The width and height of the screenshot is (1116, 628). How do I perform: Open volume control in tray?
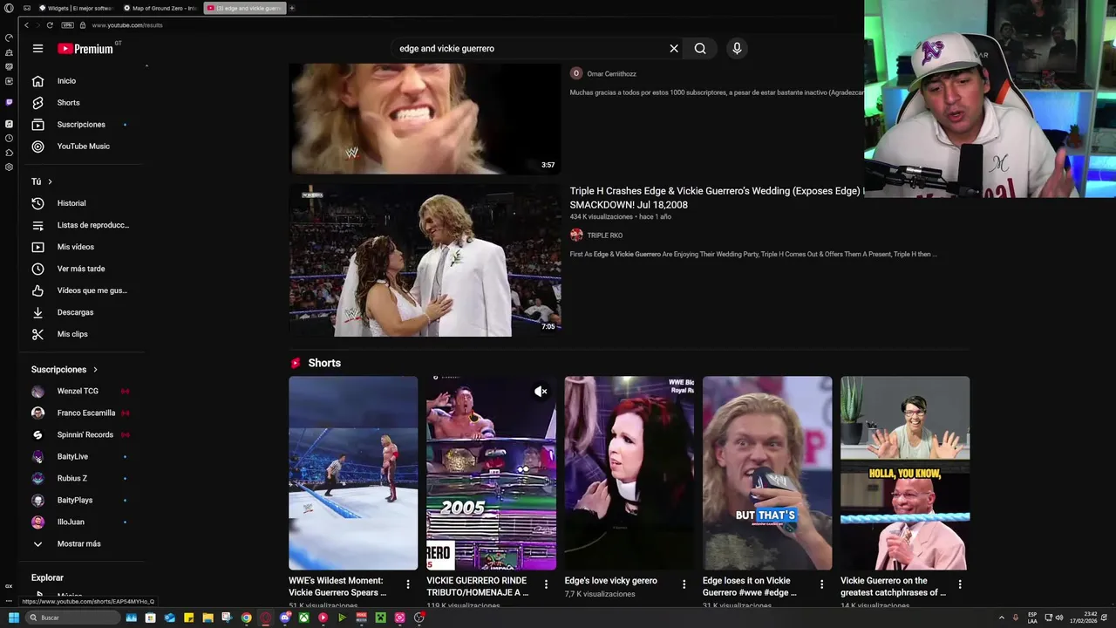point(1059,618)
